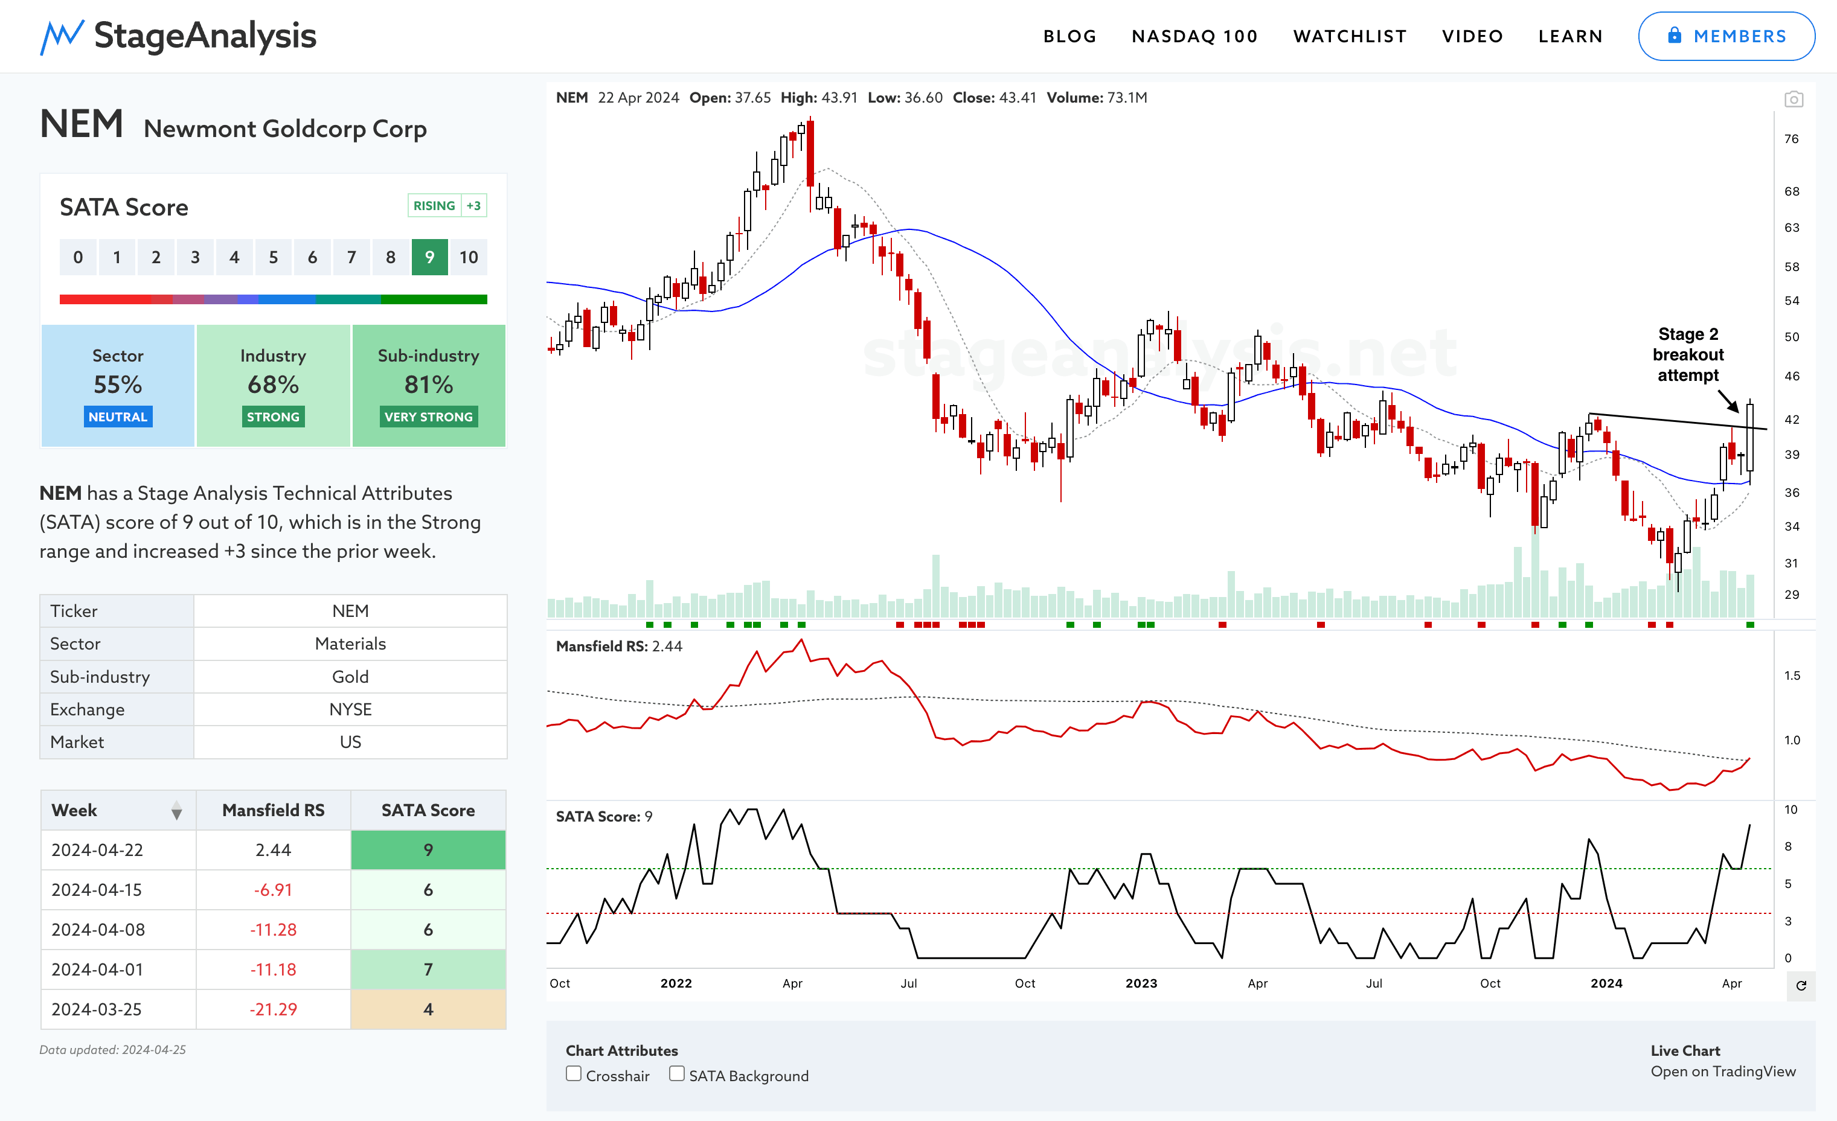Image resolution: width=1837 pixels, height=1121 pixels.
Task: Click the MEMBERS button
Action: pyautogui.click(x=1726, y=37)
